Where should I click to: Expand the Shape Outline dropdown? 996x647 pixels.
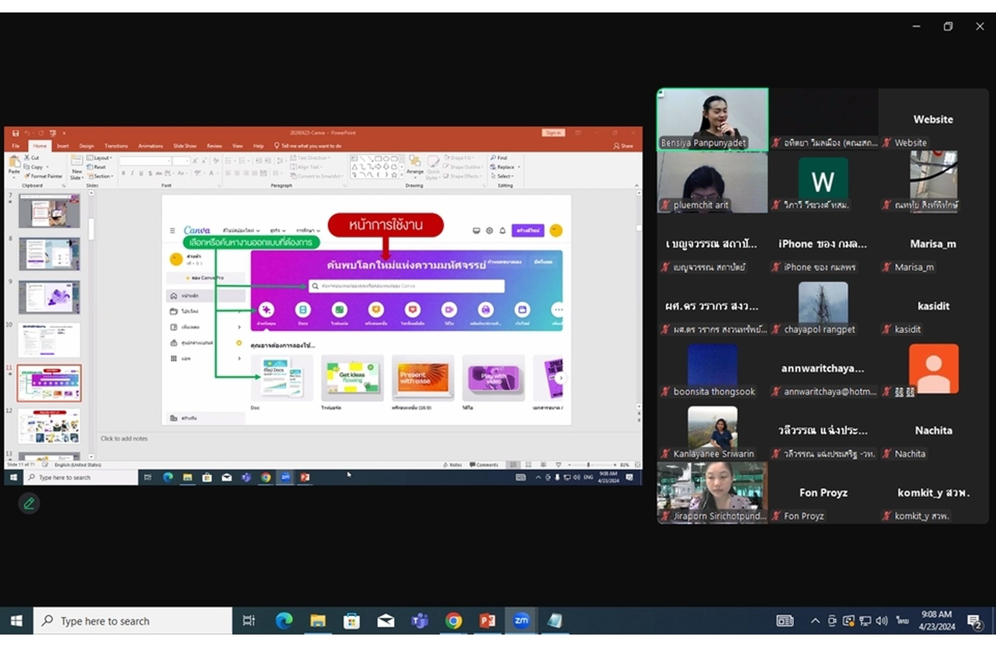(x=463, y=167)
